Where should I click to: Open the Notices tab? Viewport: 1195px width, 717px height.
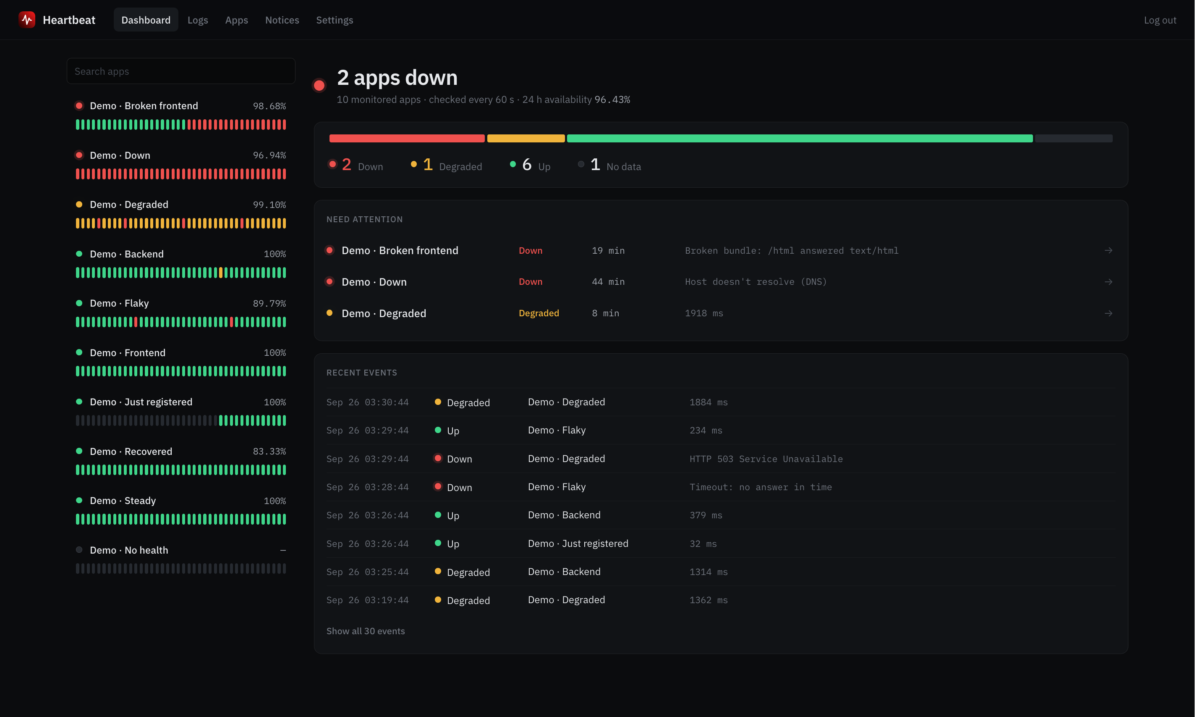282,20
